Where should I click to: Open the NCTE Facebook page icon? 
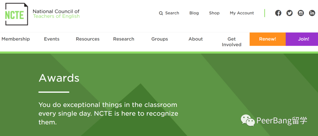(x=278, y=13)
